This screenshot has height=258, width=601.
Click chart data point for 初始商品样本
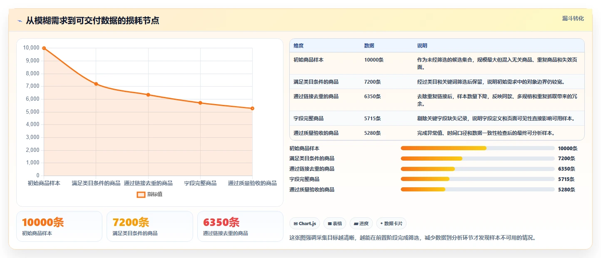point(44,48)
